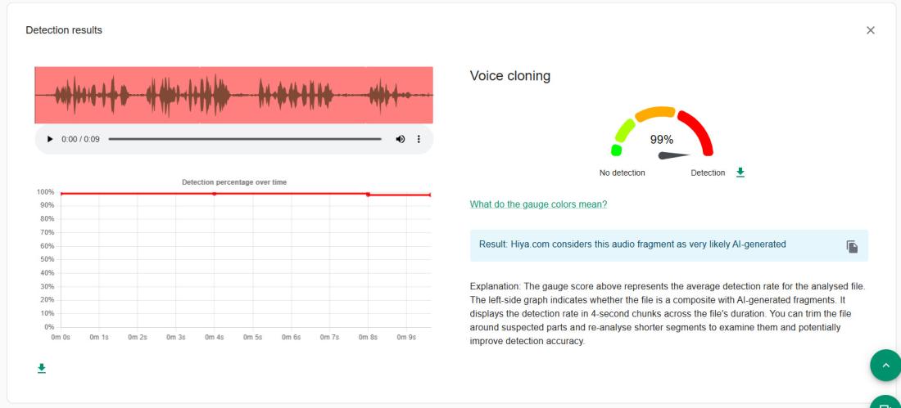Download the detection percentage chart below graph

41,369
